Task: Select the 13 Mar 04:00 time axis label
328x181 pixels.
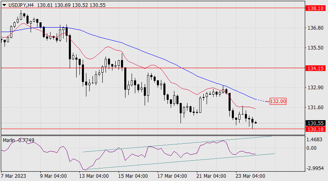Action: pos(94,176)
